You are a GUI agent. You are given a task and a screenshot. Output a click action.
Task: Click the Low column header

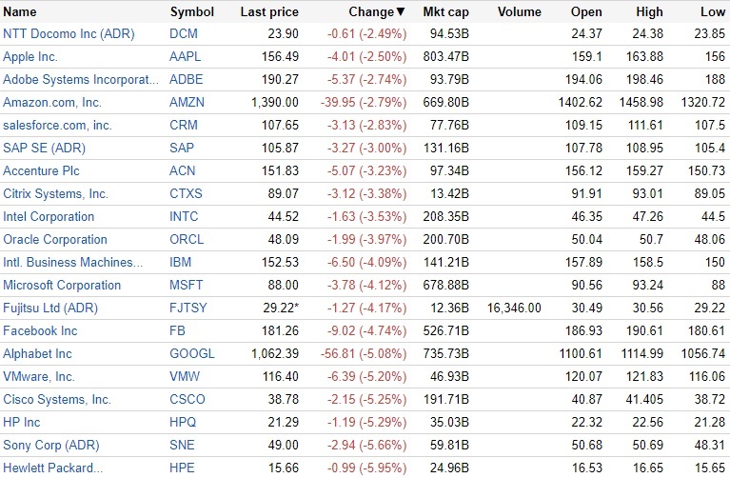(714, 12)
